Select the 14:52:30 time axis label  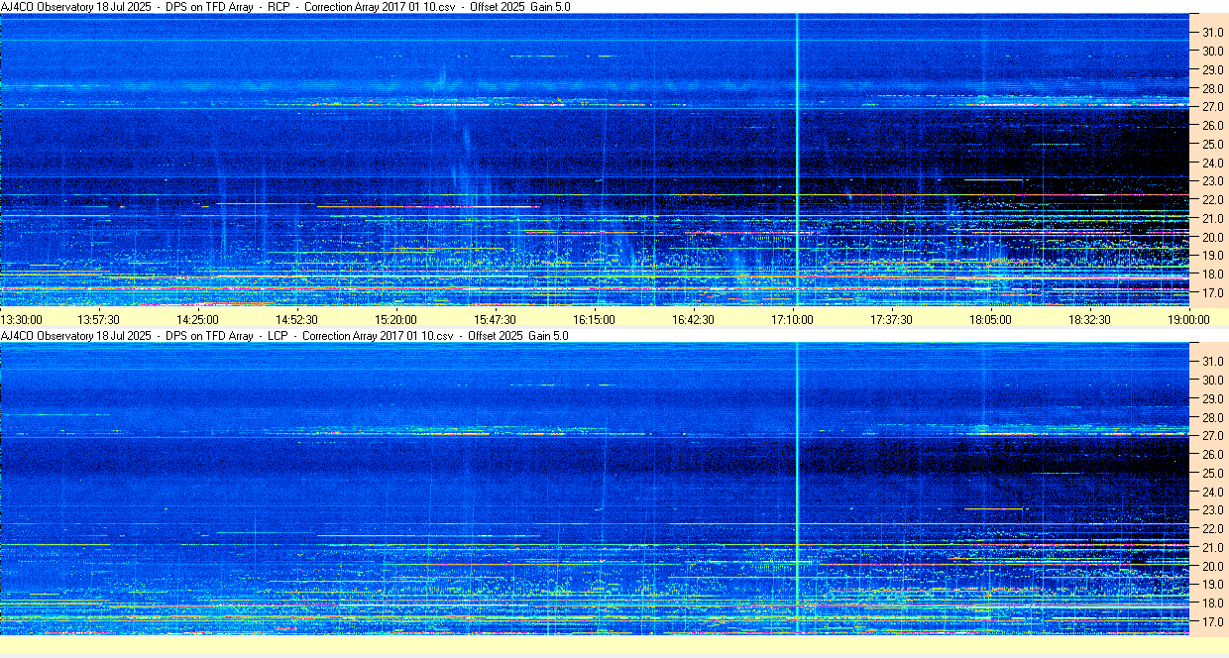[296, 319]
